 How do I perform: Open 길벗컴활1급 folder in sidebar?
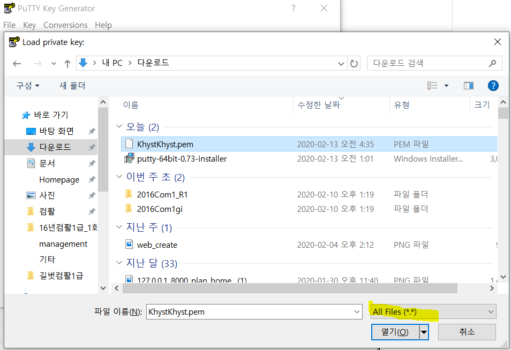61,276
